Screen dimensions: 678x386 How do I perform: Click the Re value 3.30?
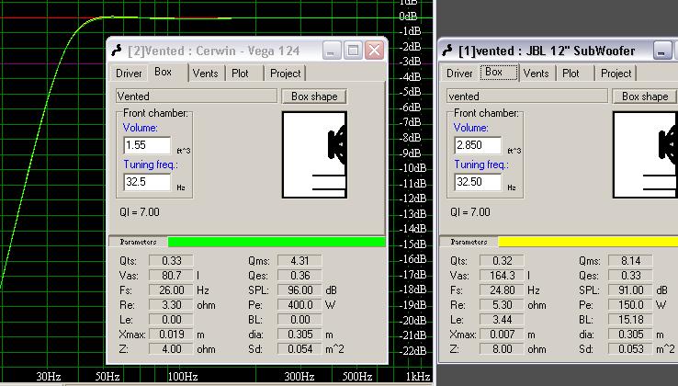click(x=171, y=305)
